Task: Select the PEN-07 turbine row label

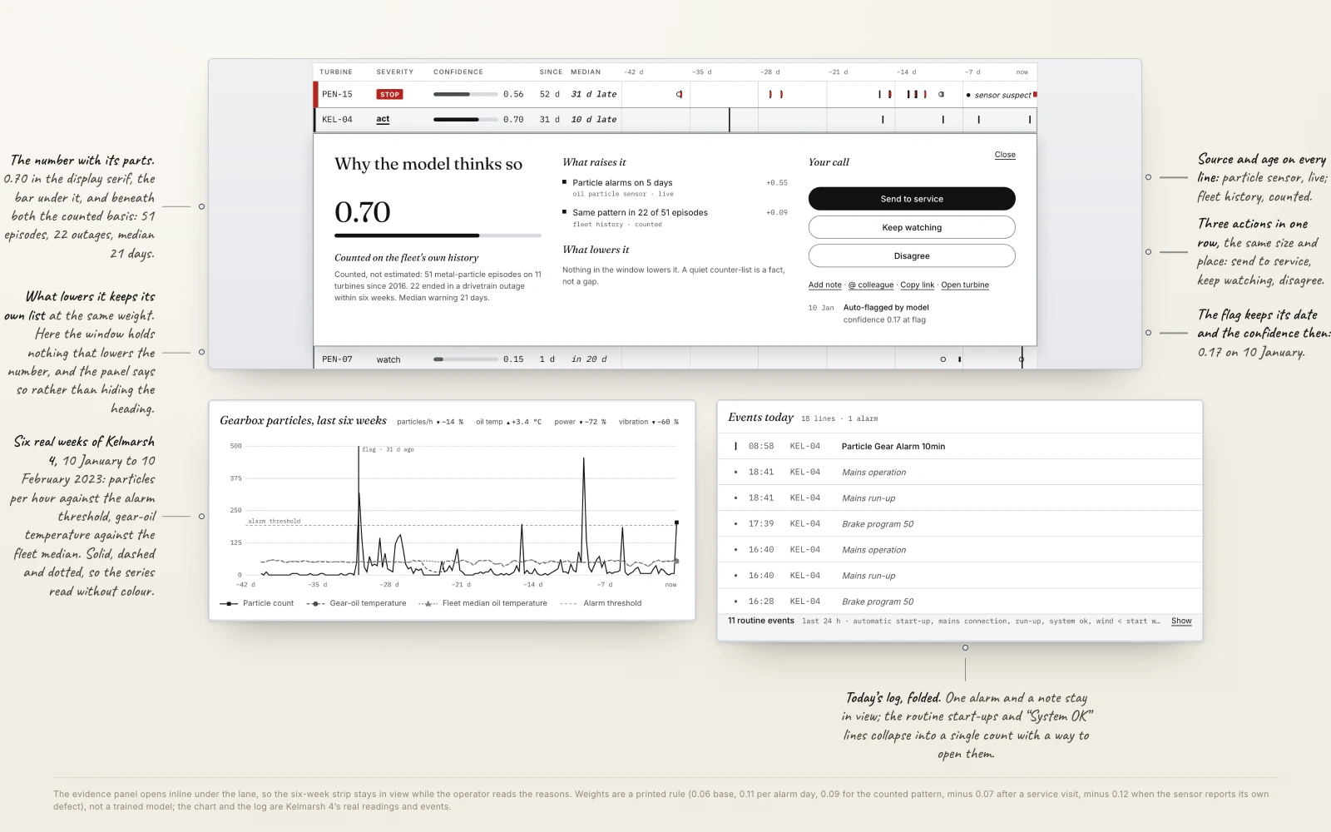Action: (x=337, y=359)
